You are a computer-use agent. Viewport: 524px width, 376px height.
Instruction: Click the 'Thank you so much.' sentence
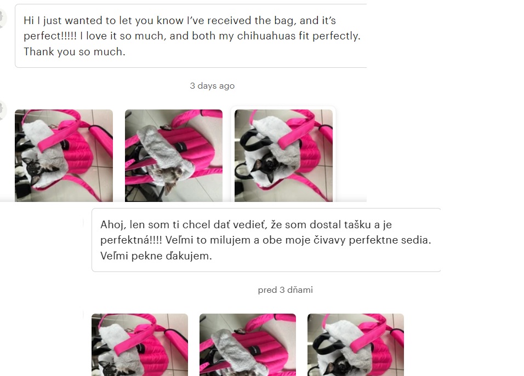click(x=75, y=51)
